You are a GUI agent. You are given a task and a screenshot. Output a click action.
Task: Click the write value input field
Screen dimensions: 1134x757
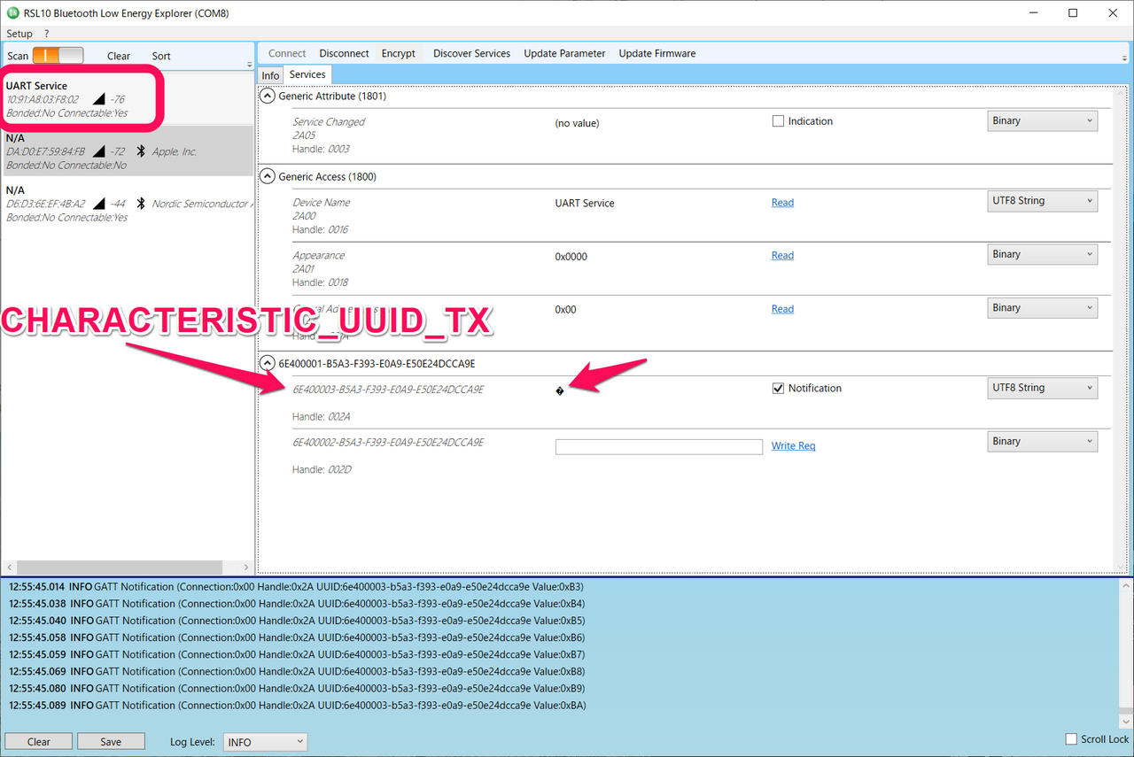658,447
